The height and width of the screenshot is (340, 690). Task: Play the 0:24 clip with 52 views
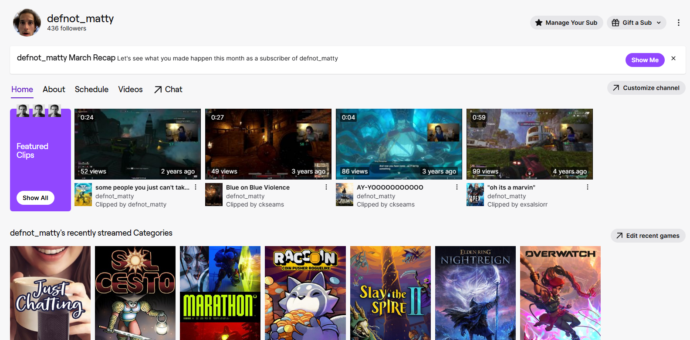point(138,144)
